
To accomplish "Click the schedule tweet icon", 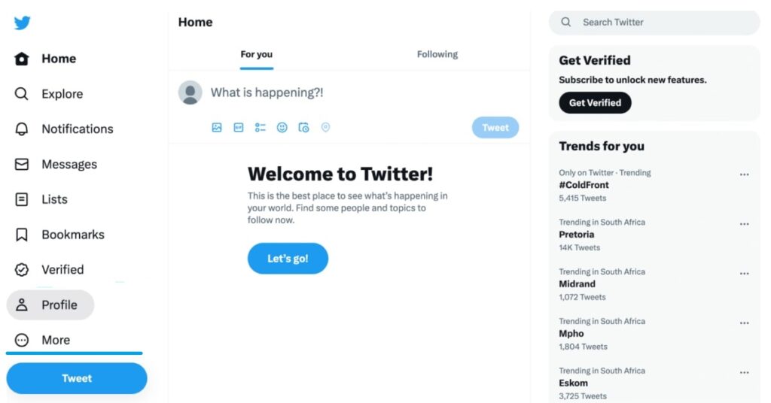I will 304,128.
